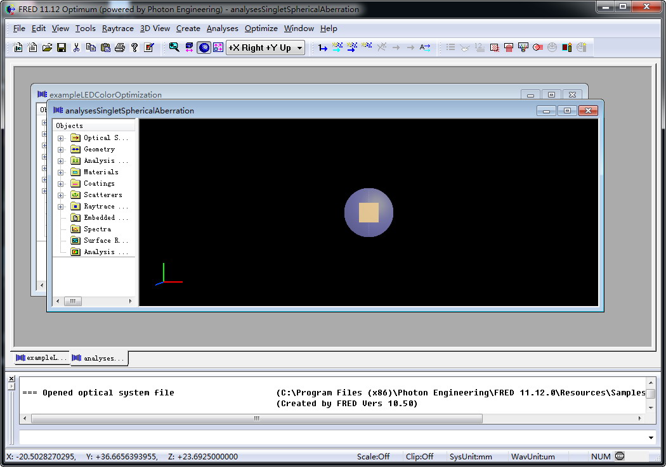666x467 pixels.
Task: Create a new FRED document from toolbar
Action: coord(18,48)
